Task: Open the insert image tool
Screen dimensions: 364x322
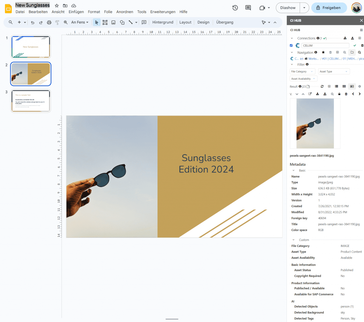Action: pos(114,22)
